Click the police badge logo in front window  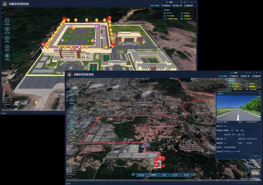[x=69, y=74]
